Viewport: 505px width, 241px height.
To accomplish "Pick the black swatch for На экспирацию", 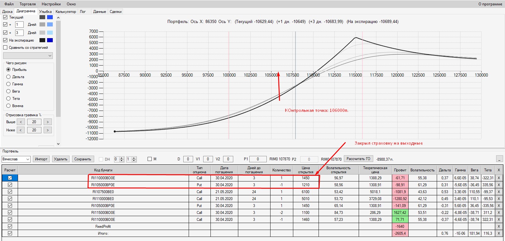I will pos(42,40).
